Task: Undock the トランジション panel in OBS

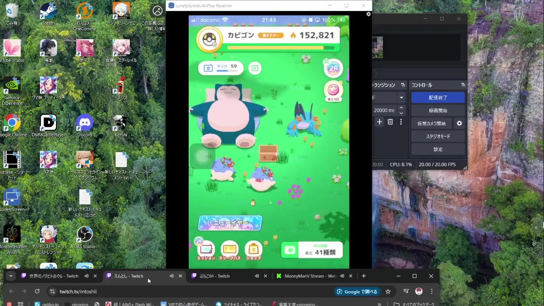Action: coord(403,85)
